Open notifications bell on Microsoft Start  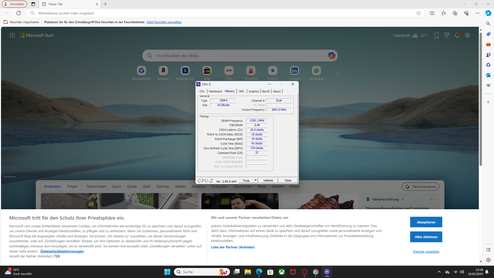(457, 36)
